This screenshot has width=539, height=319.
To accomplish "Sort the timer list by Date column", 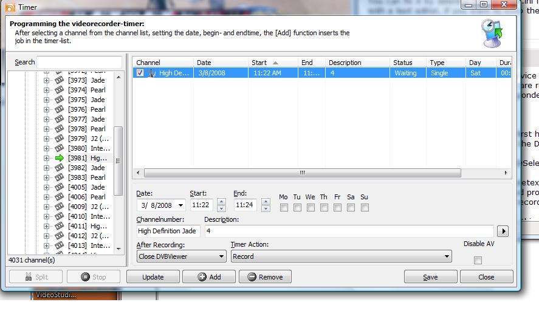I will tap(221, 63).
